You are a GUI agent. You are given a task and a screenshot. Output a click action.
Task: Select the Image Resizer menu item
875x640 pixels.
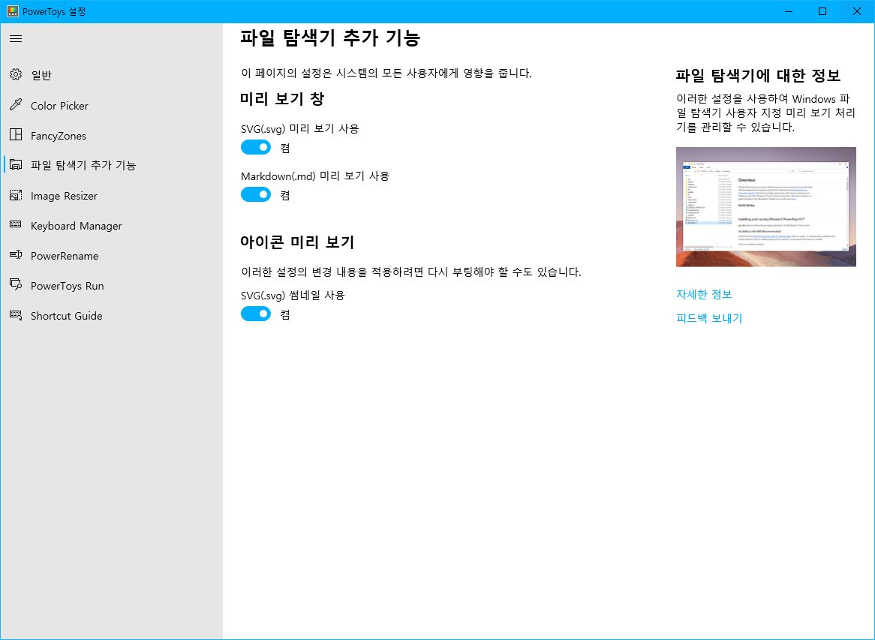coord(112,196)
